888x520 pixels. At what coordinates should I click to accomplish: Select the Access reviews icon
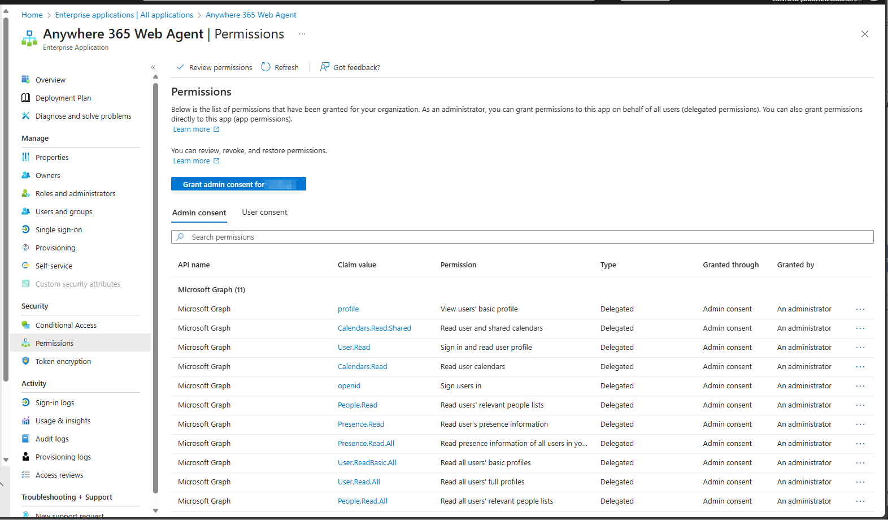(25, 475)
